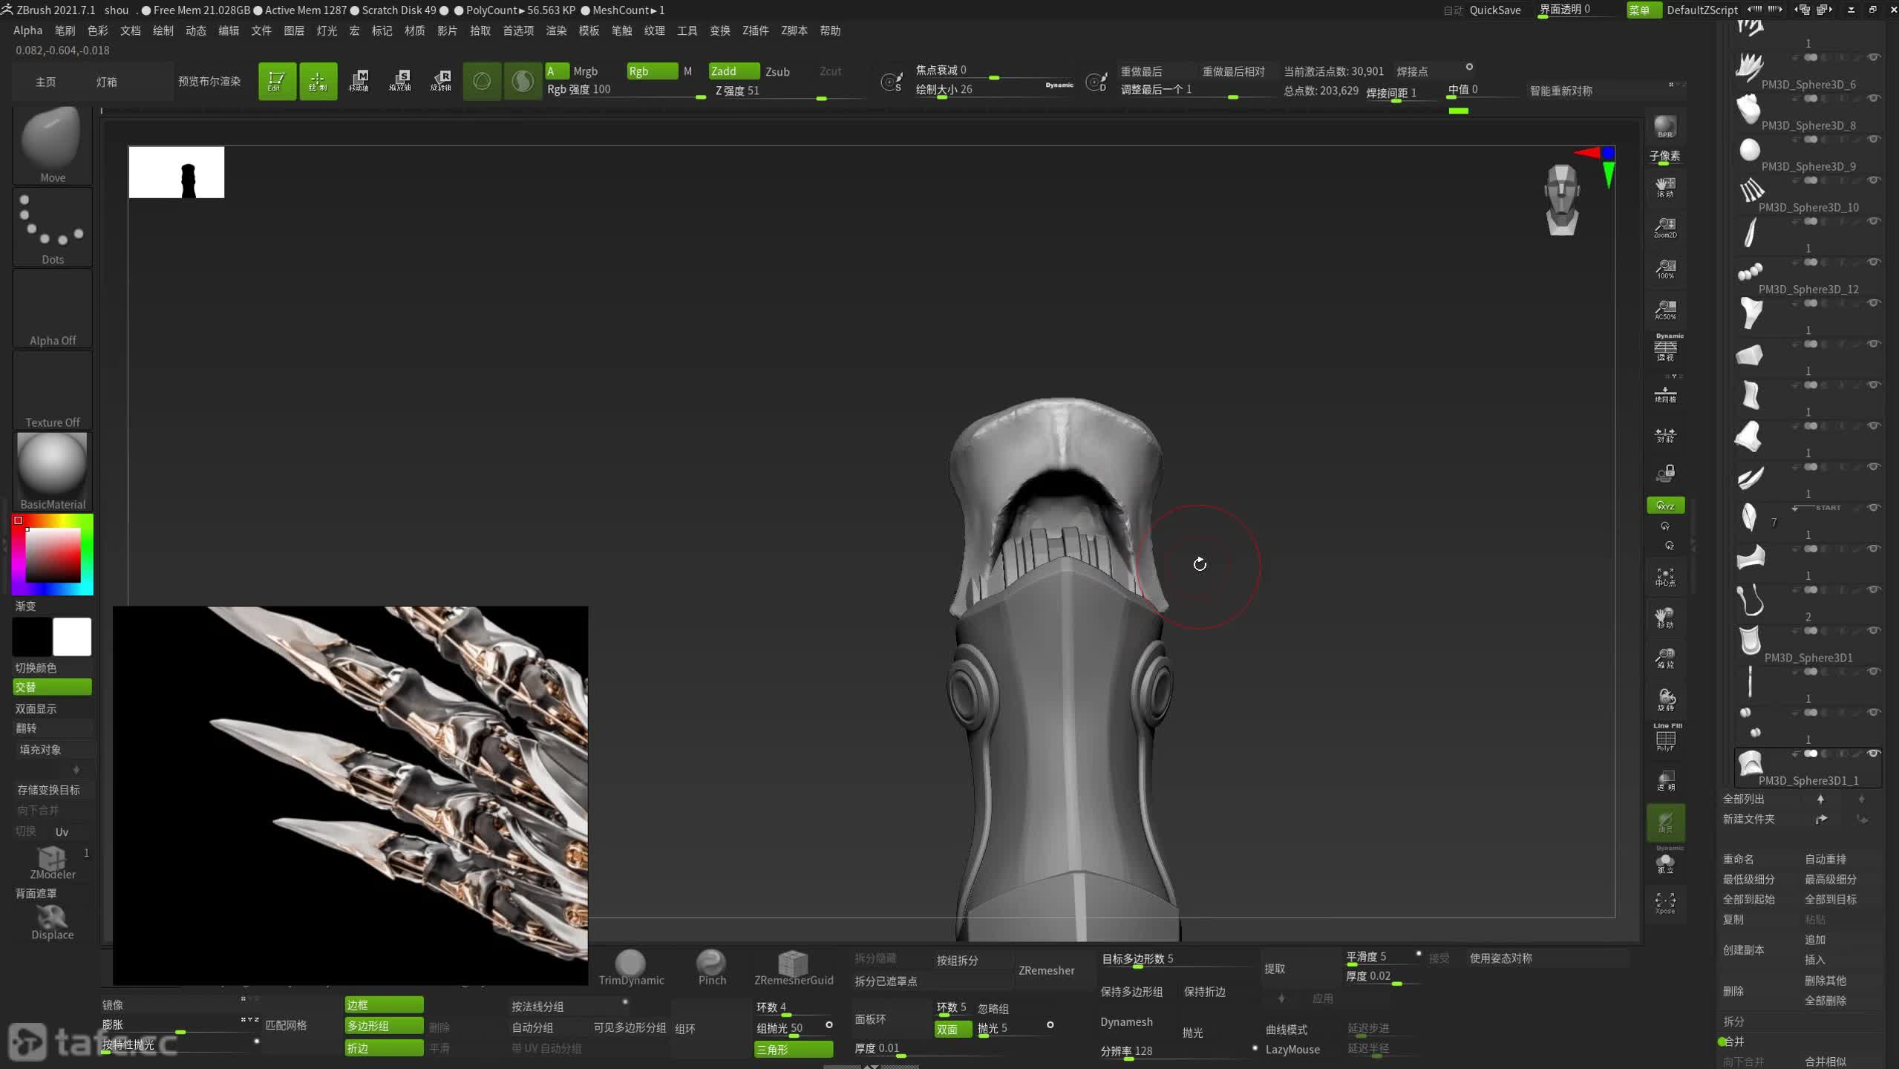The height and width of the screenshot is (1069, 1899).
Task: Open the Dots stroke selector
Action: (x=52, y=227)
